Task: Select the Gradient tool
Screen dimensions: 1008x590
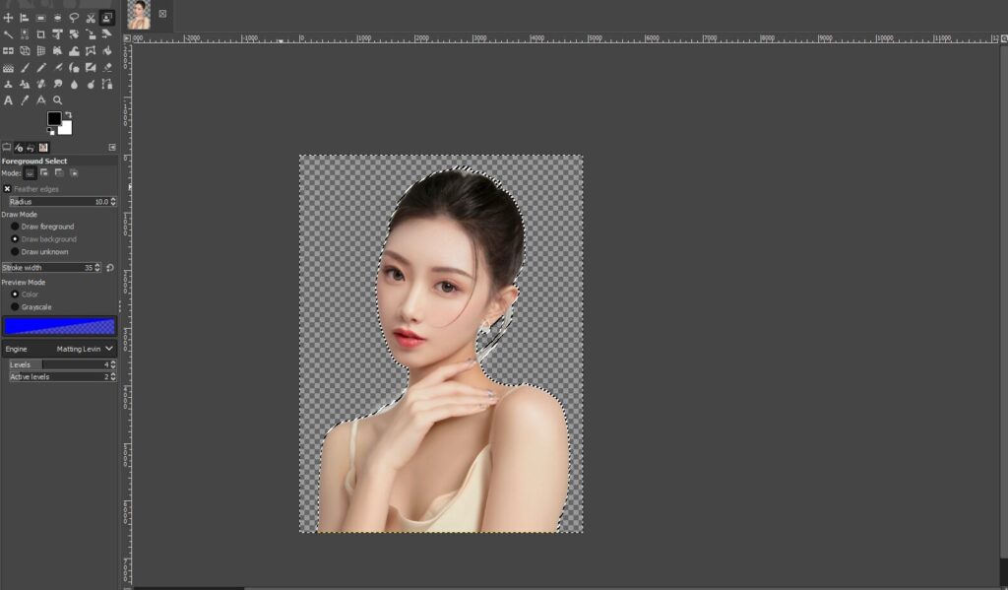Action: point(8,68)
